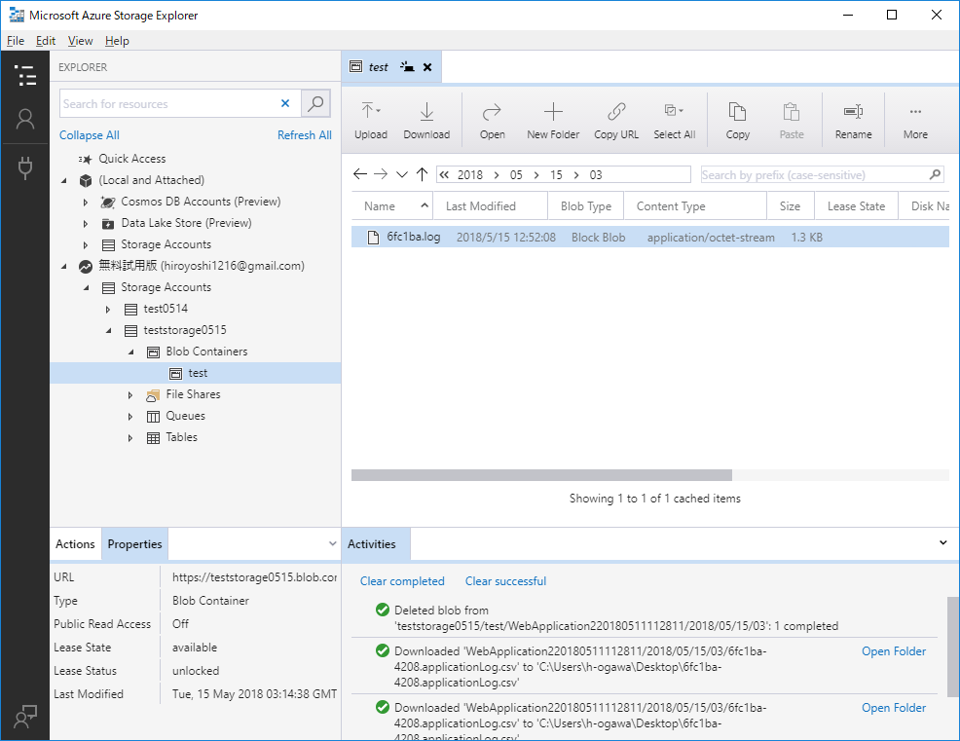Collapse the Blob Containers node
Image resolution: width=960 pixels, height=741 pixels.
pyautogui.click(x=130, y=352)
